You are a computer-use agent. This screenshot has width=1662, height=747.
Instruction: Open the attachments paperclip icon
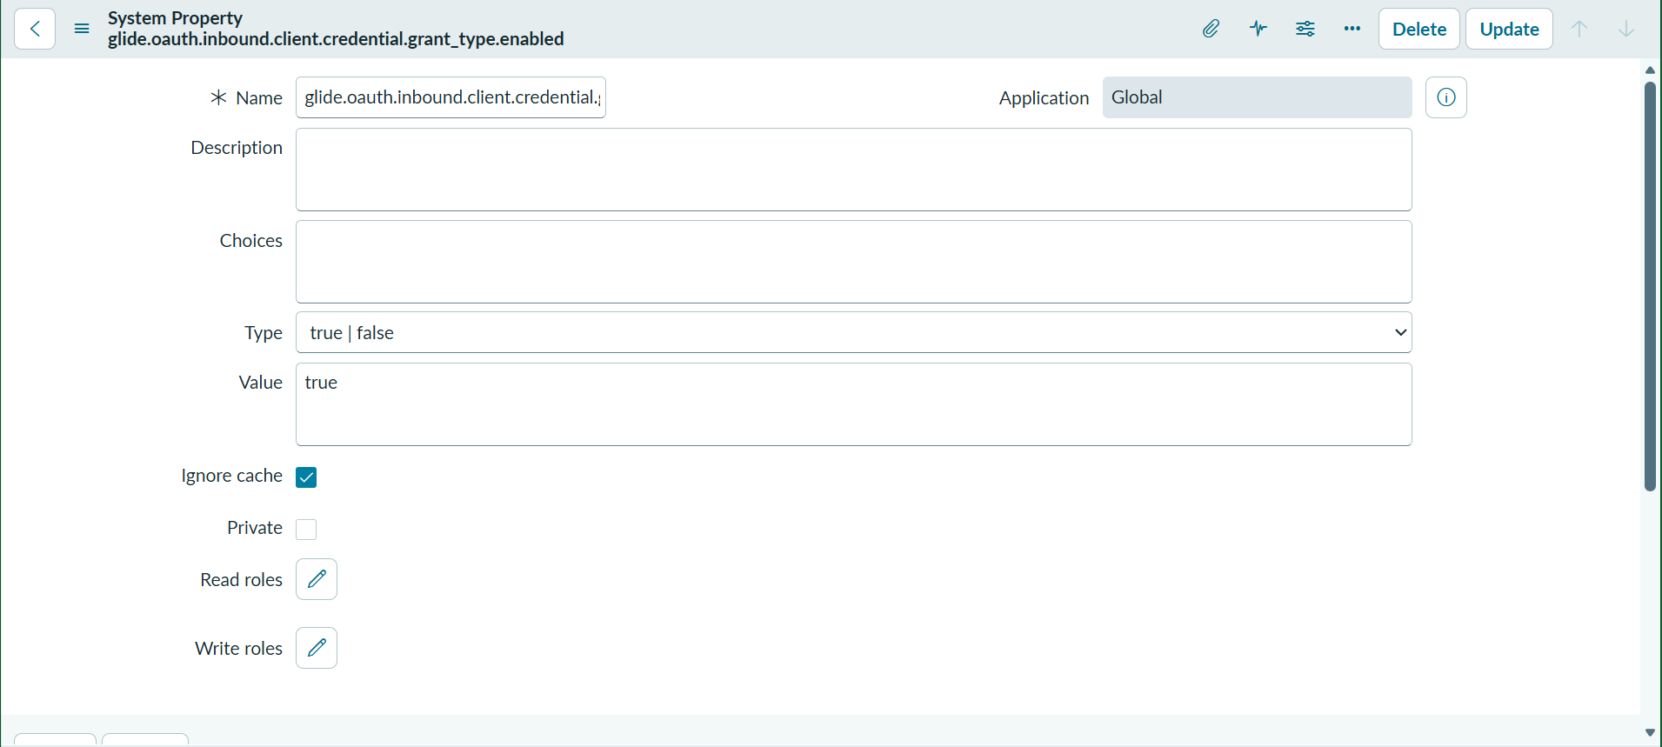pyautogui.click(x=1211, y=29)
